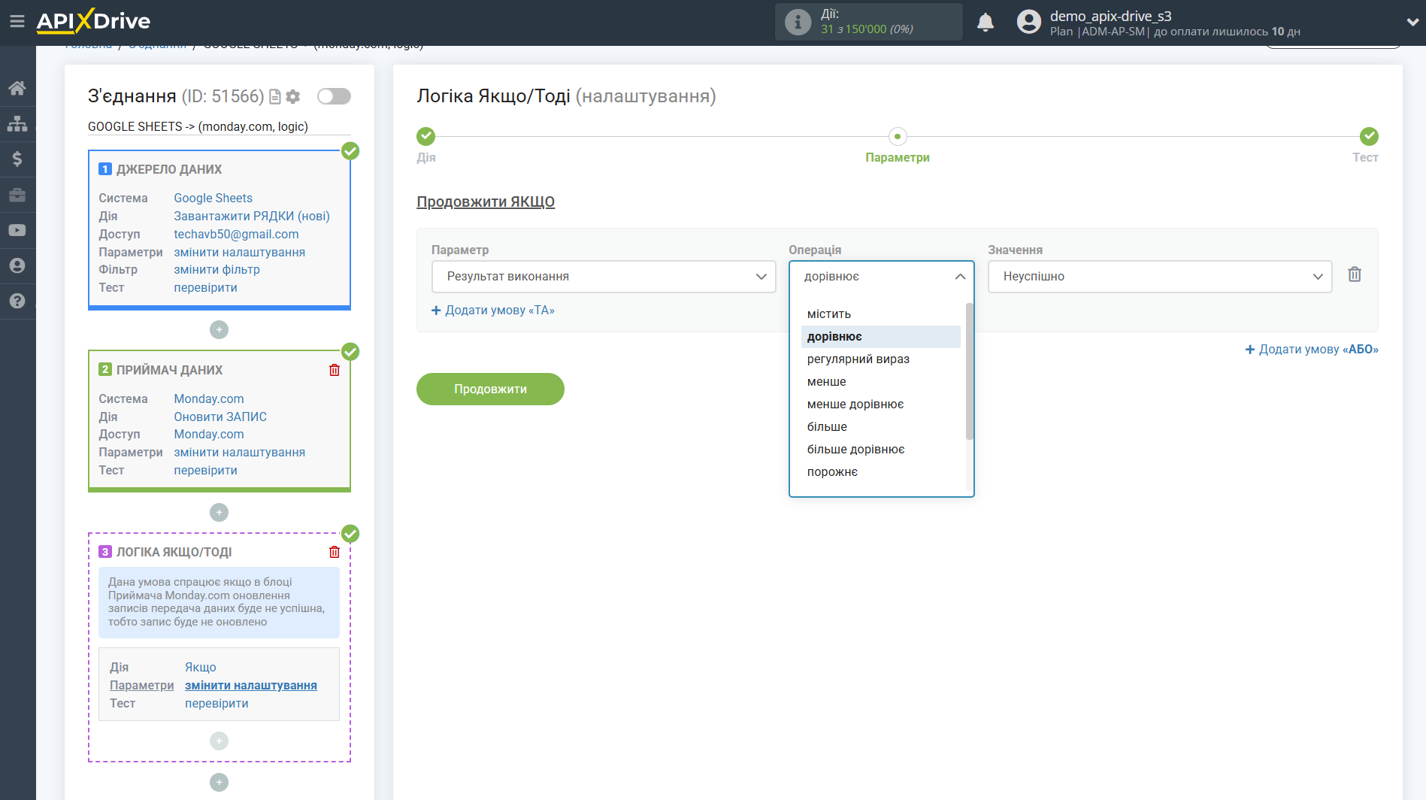Select the 'менше' option
This screenshot has height=800, width=1426.
pos(881,382)
